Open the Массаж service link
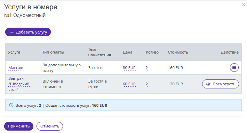The width and height of the screenshot is (247, 133). coord(16,68)
